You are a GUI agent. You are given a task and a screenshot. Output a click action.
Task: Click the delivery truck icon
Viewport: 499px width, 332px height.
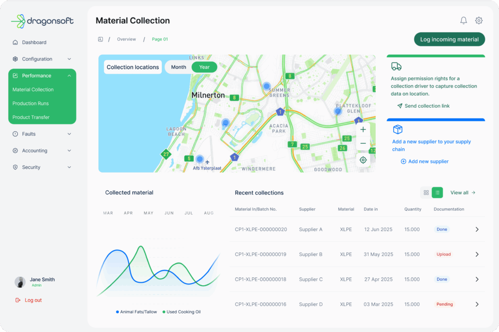(397, 67)
